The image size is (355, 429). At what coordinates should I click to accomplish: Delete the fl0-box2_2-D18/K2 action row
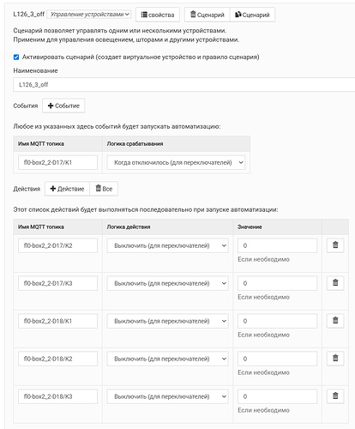coord(335,359)
